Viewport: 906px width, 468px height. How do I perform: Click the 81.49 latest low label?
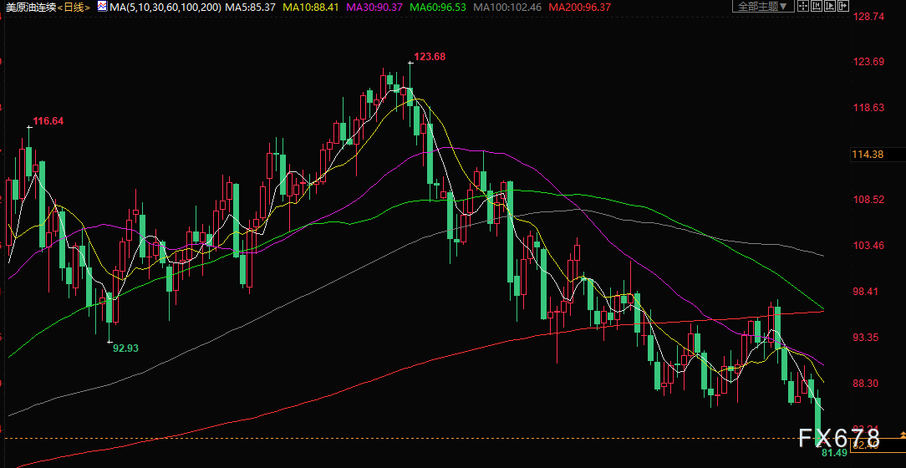point(834,453)
